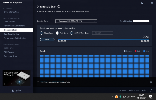Click the scan progress bar
Image resolution: width=156 pixels, height=100 pixels.
click(104, 39)
